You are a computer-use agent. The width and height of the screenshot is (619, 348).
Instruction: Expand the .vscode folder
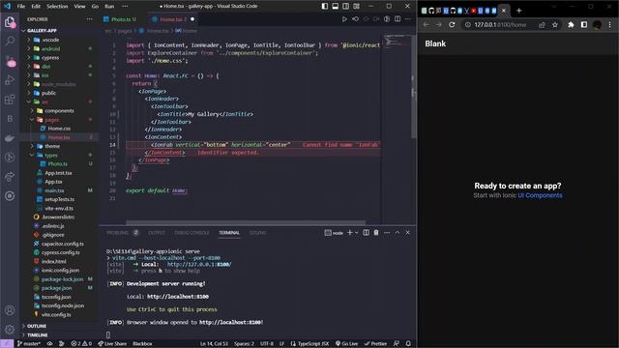coord(50,40)
